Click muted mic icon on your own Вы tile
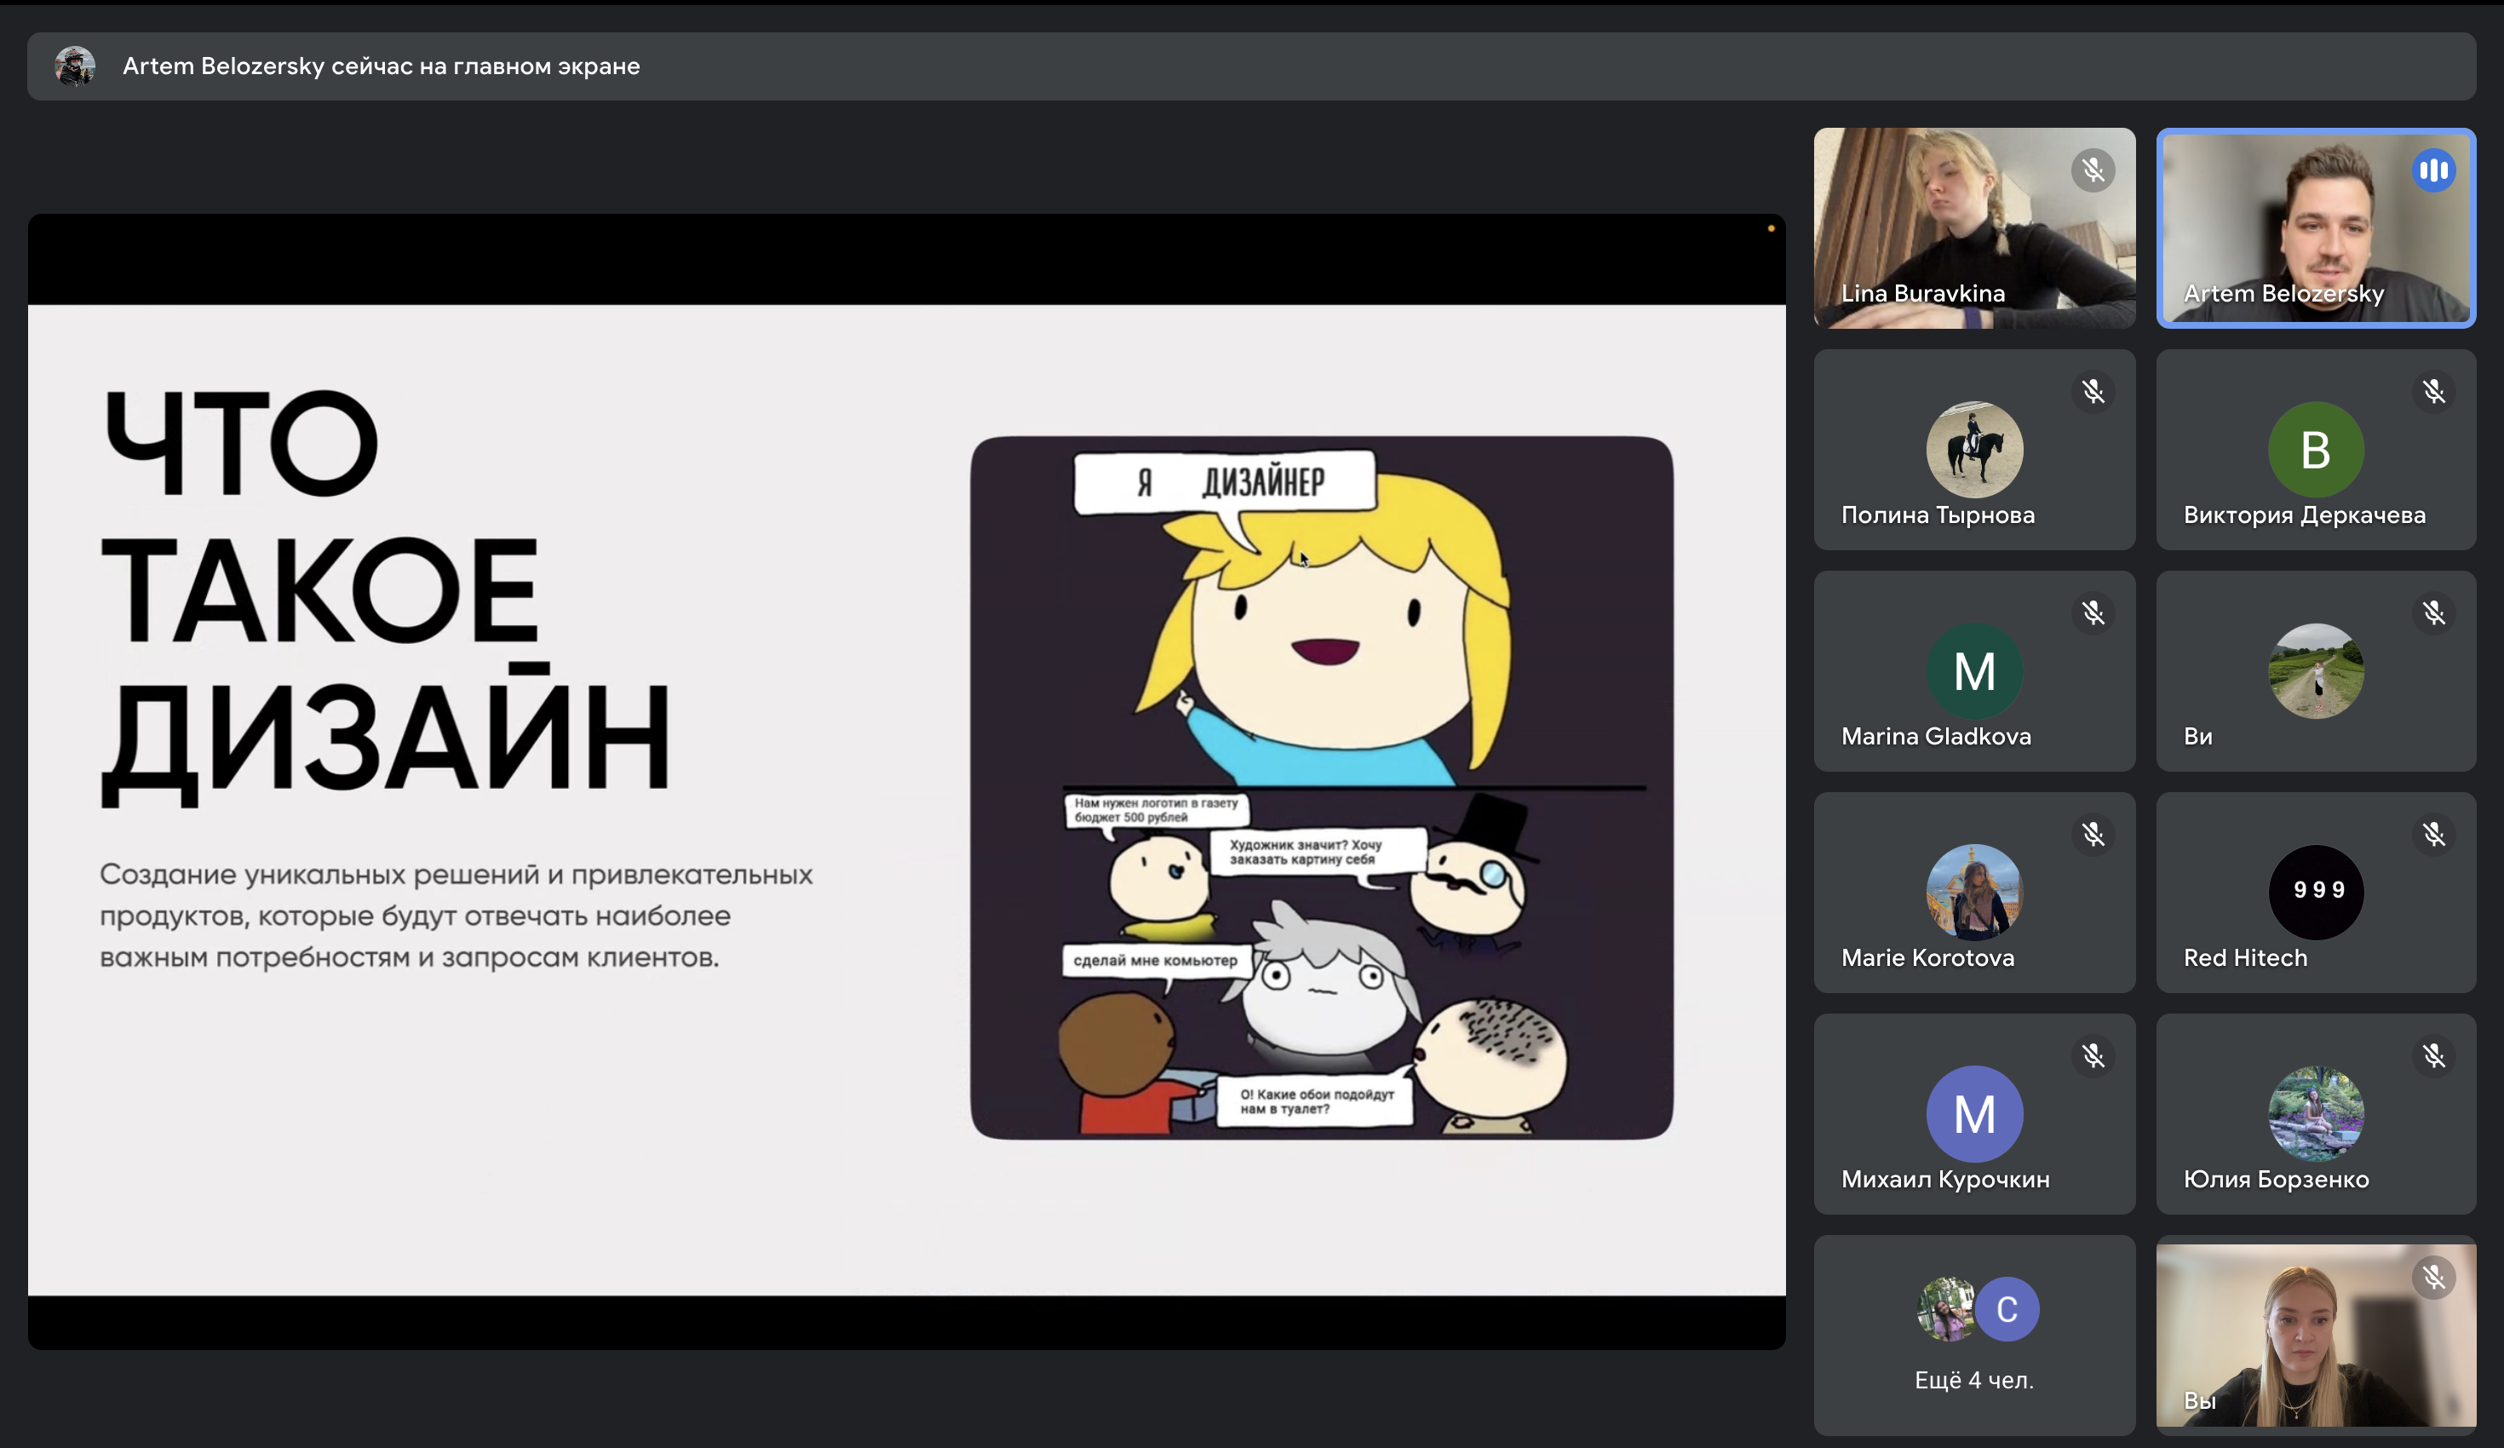This screenshot has height=1448, width=2504. tap(2433, 1277)
